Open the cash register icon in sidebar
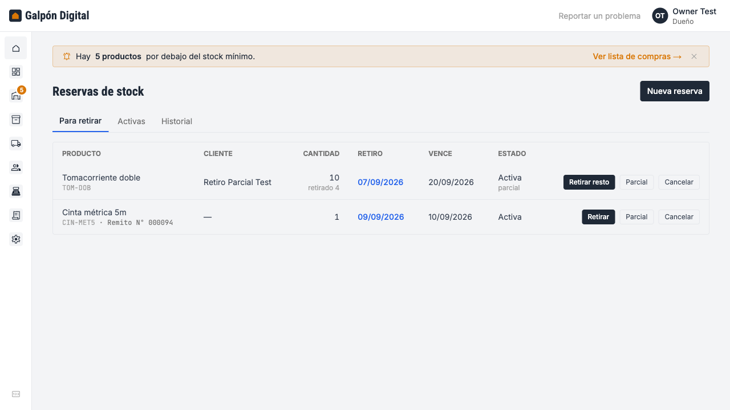 (x=16, y=191)
